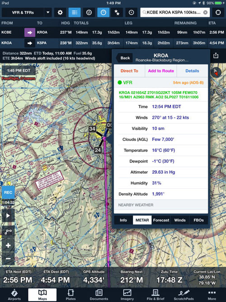Tap the Density Altitude 1,991' row
Screen dimensions: 226x302
tap(161, 194)
